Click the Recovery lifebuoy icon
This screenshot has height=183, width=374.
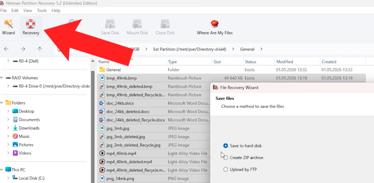pyautogui.click(x=30, y=24)
